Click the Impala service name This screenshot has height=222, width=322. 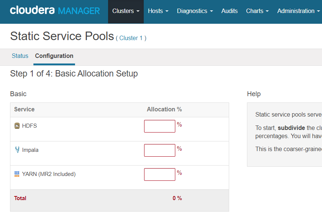(x=31, y=150)
